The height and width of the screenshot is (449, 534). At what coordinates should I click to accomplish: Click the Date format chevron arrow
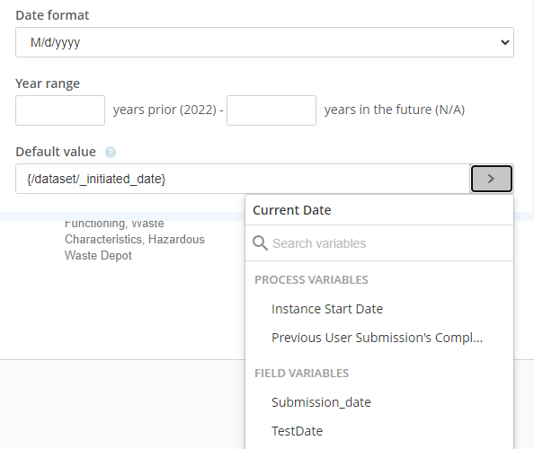(x=504, y=42)
